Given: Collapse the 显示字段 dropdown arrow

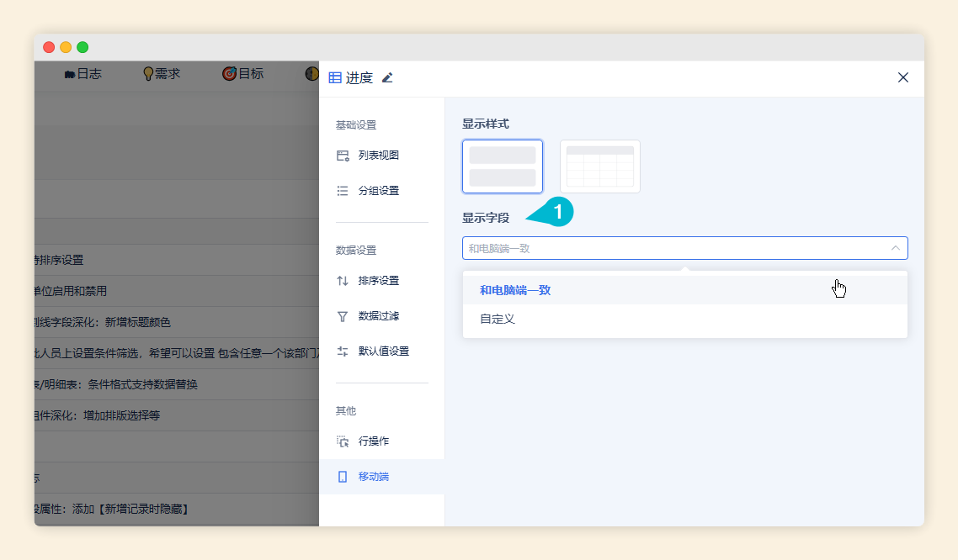Looking at the screenshot, I should tap(895, 248).
